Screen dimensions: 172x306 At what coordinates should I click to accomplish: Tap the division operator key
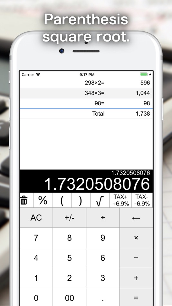pos(103,218)
